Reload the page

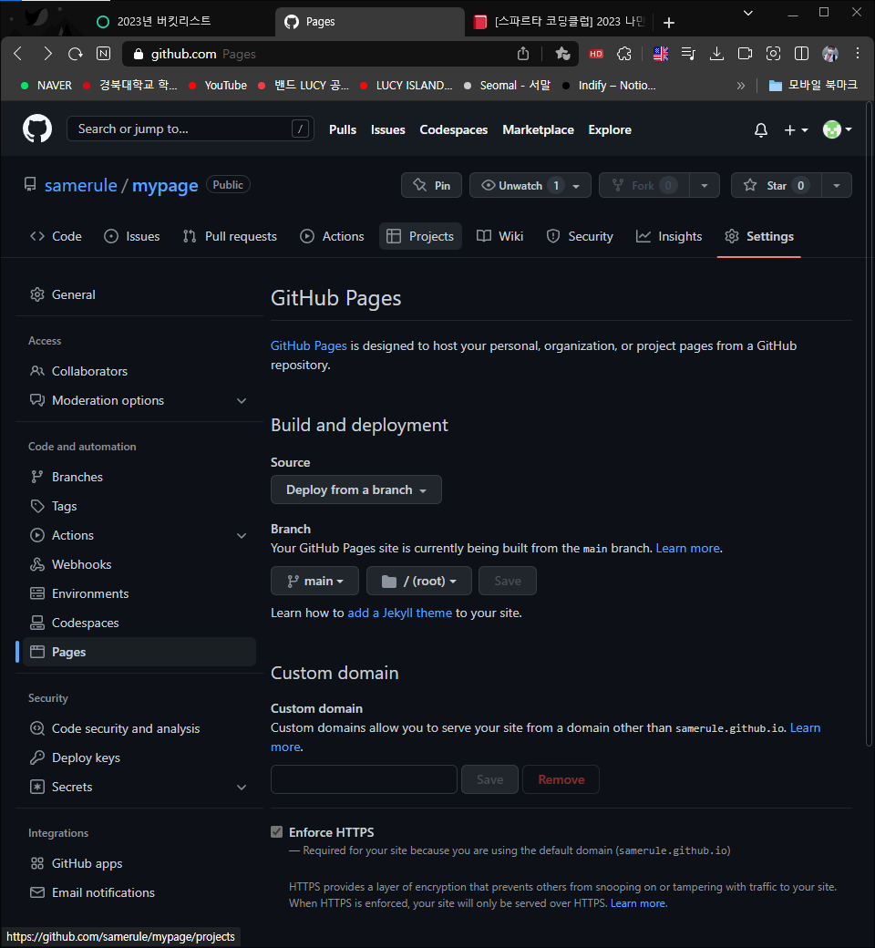point(76,54)
